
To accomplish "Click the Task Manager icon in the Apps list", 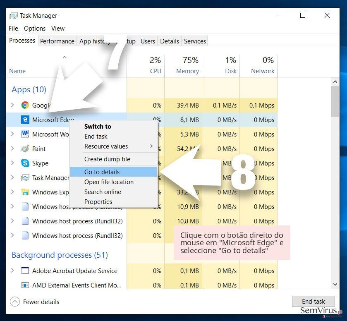I will tap(25, 177).
